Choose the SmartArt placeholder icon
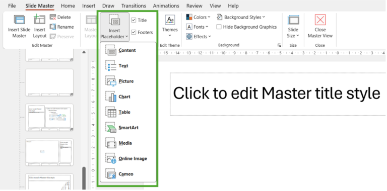 110,128
